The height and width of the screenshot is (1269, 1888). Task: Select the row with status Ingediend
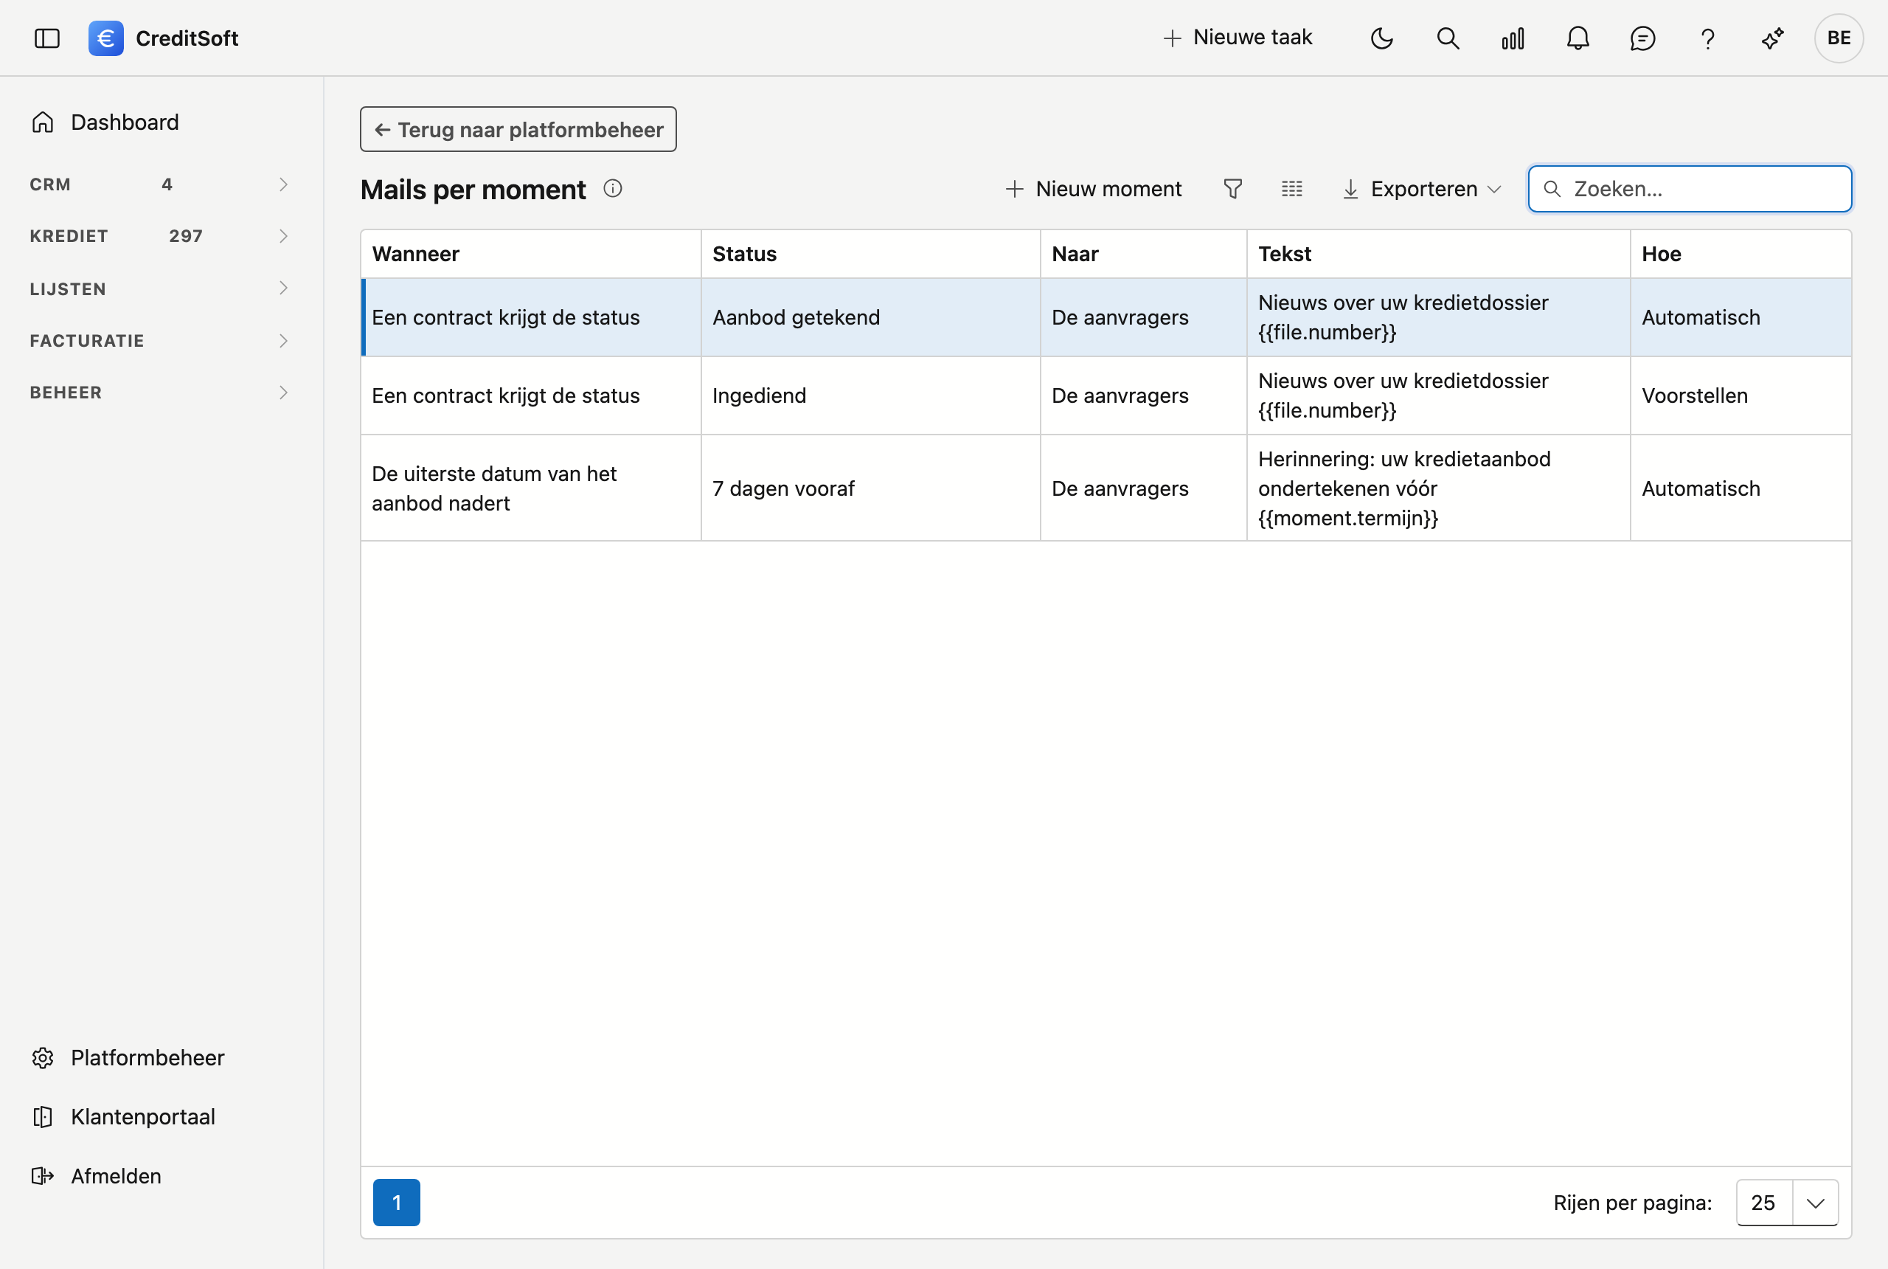[1106, 395]
